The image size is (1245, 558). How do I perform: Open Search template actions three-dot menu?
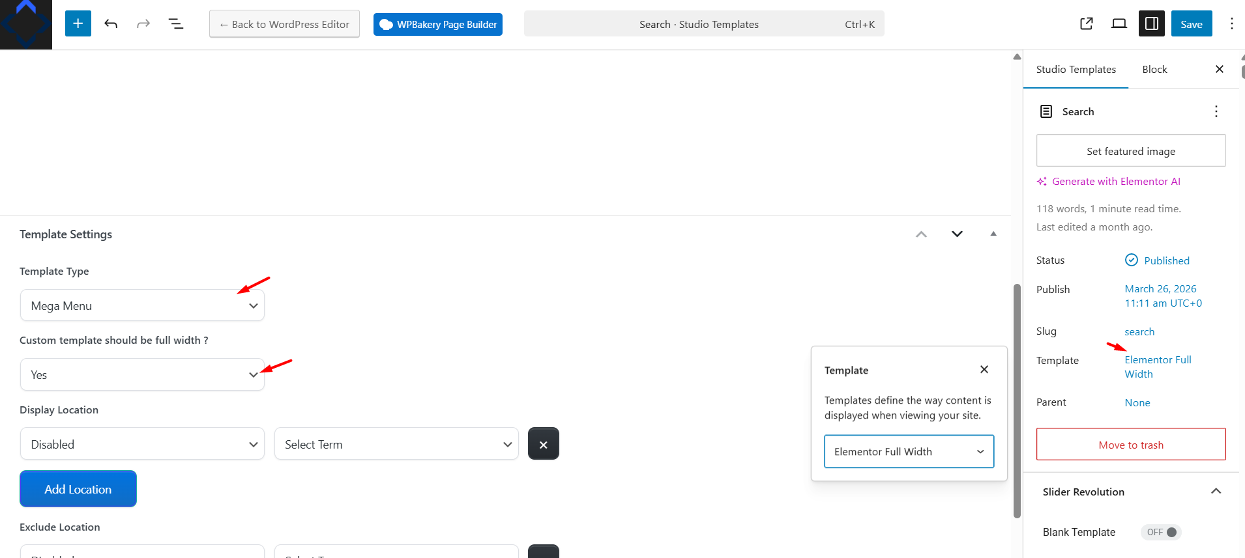pyautogui.click(x=1216, y=111)
